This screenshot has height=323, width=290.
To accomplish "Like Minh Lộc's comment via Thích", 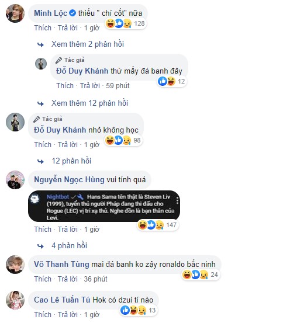I will (43, 28).
